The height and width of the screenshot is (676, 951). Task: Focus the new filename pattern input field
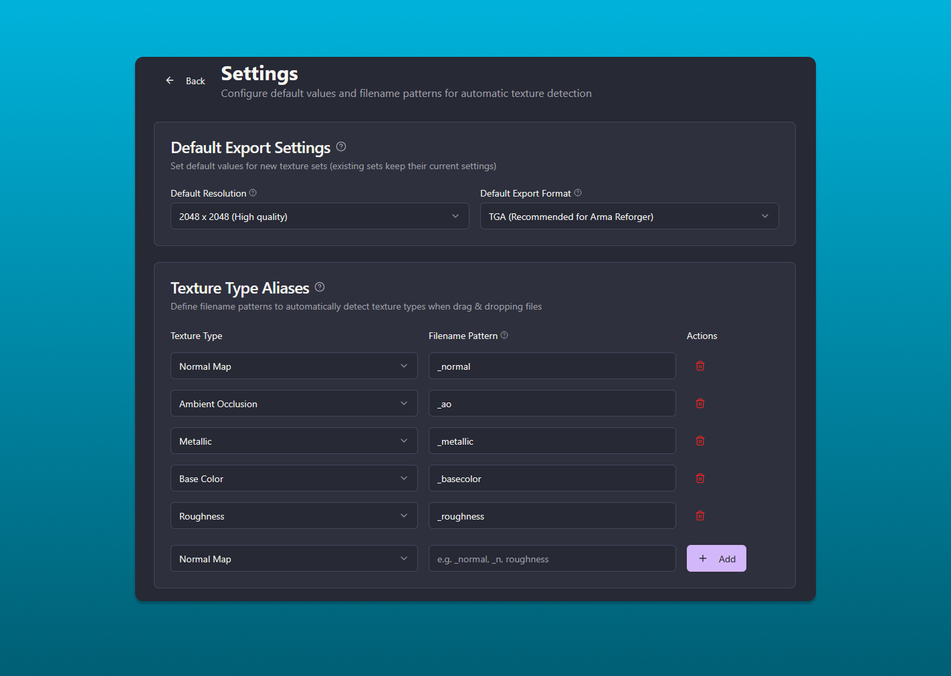tap(552, 558)
